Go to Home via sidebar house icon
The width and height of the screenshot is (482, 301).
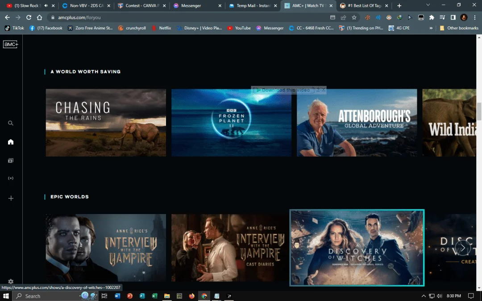(x=11, y=142)
